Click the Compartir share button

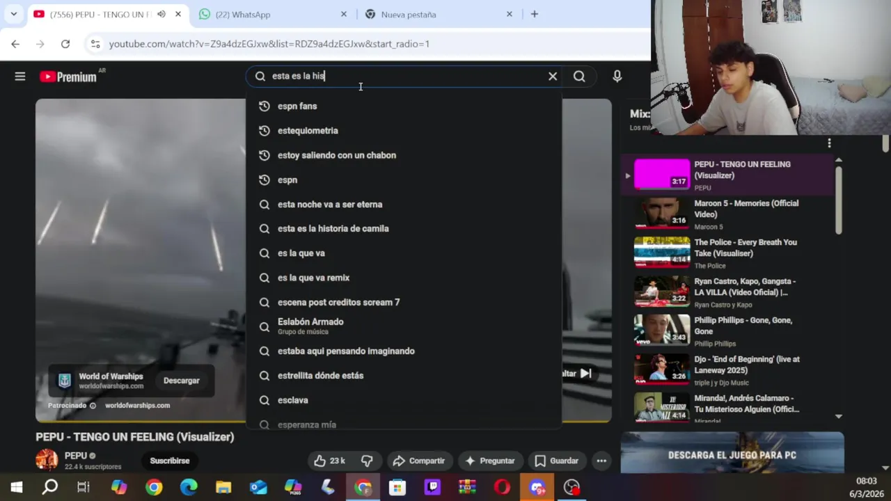(418, 461)
